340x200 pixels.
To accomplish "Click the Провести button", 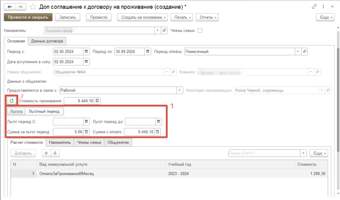I will tap(99, 17).
